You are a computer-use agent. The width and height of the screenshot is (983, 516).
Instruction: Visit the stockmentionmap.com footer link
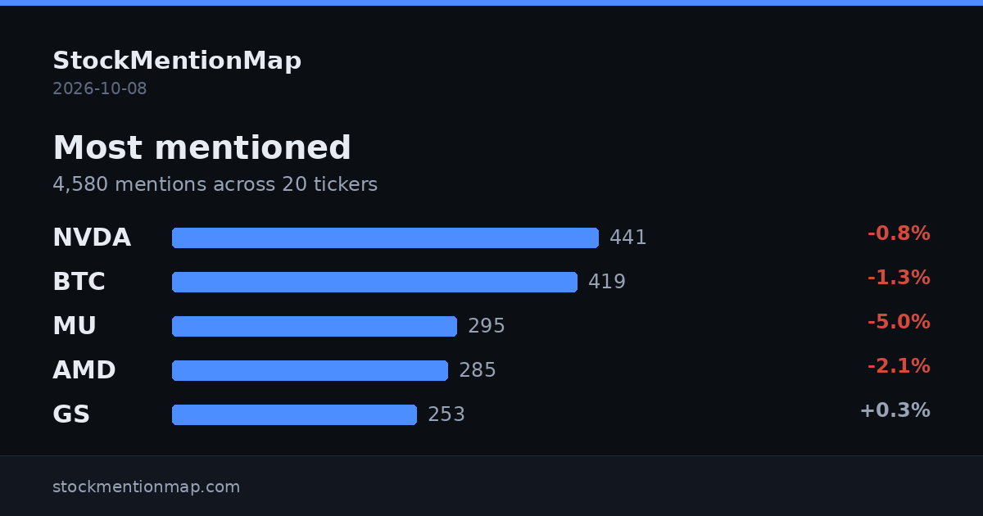[x=147, y=487]
